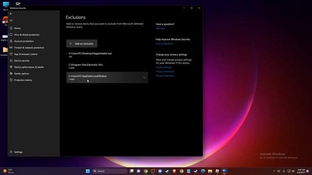This screenshot has height=175, width=312.
Task: Click the Windows Security shield taskbar icon
Action: coord(224,171)
